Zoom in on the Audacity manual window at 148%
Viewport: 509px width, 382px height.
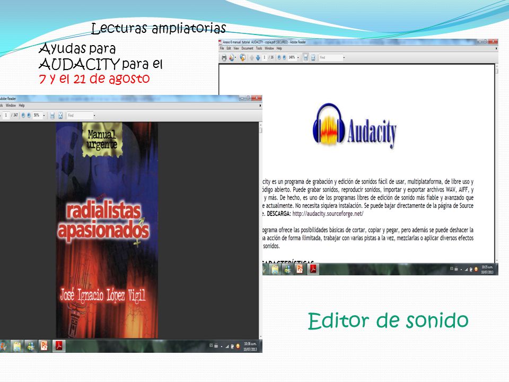284,57
